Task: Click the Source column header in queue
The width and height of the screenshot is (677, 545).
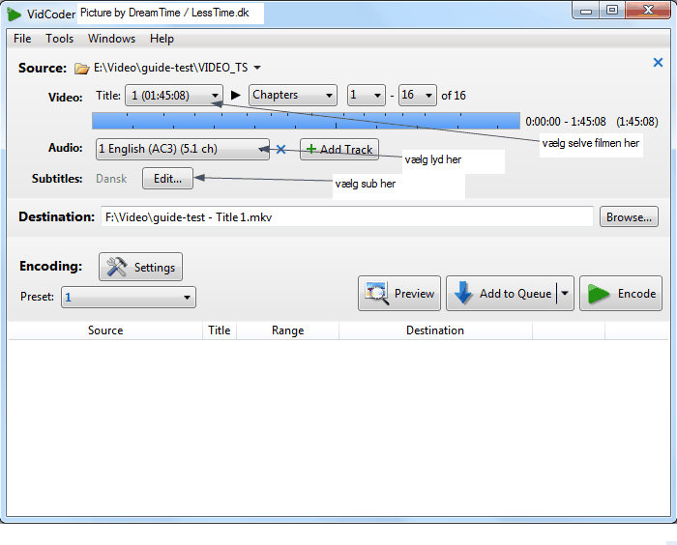Action: (105, 330)
